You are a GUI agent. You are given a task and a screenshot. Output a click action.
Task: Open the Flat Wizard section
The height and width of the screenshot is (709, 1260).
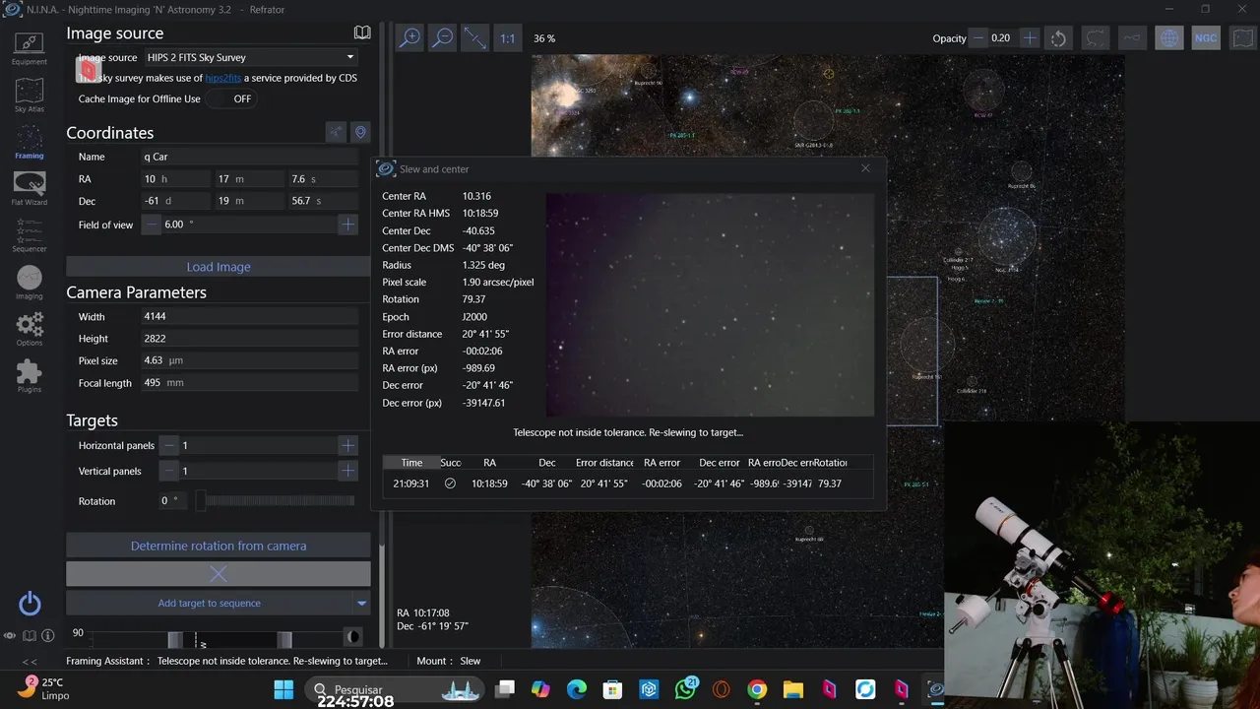click(29, 188)
